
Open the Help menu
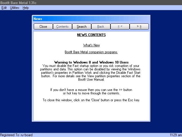(x=26, y=8)
